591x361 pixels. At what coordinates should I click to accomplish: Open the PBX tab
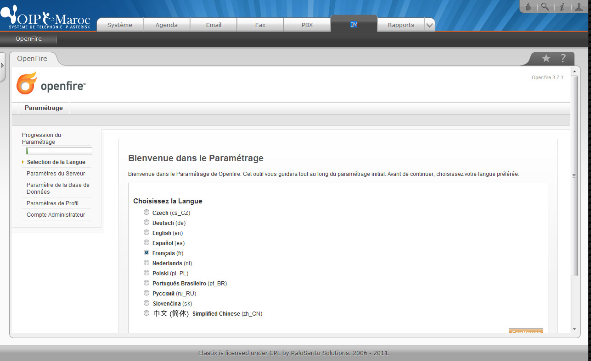(307, 25)
